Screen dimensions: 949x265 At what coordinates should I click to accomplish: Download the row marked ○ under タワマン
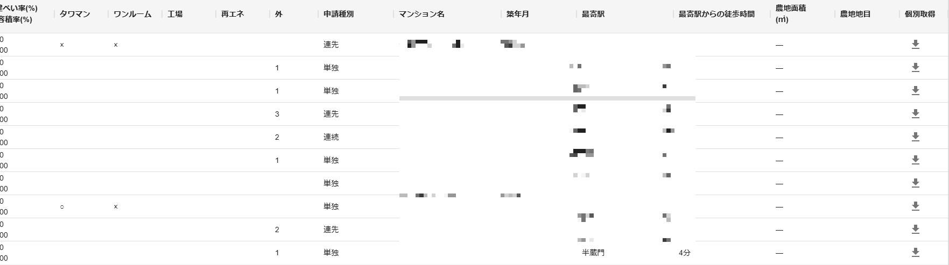915,206
